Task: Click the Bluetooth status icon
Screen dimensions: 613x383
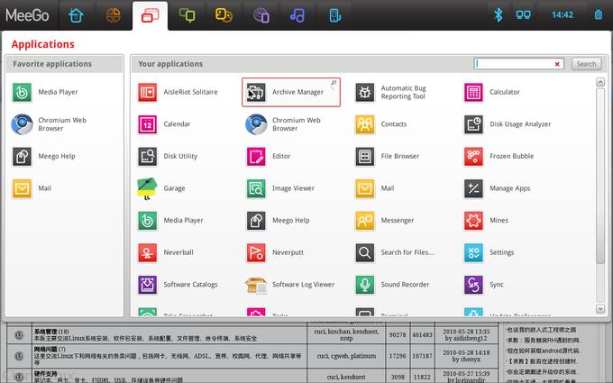Action: (x=497, y=15)
